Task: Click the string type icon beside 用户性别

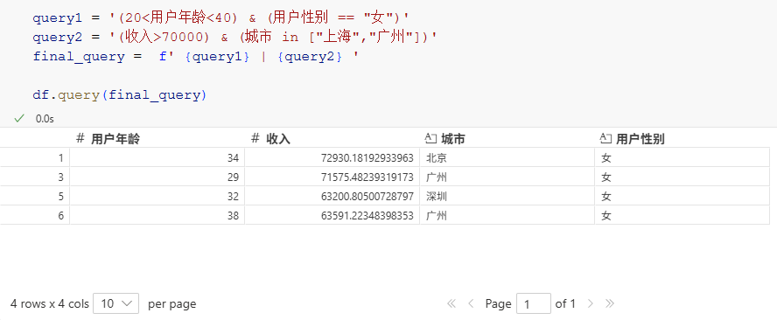Action: [x=605, y=139]
